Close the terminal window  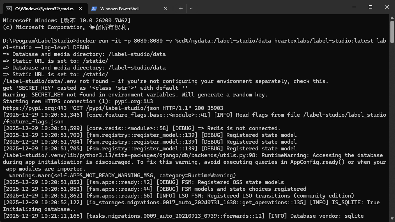coord(386,7)
